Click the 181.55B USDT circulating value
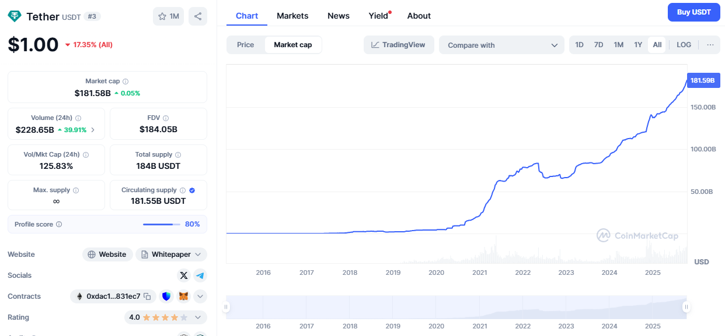The image size is (725, 336). click(x=158, y=201)
